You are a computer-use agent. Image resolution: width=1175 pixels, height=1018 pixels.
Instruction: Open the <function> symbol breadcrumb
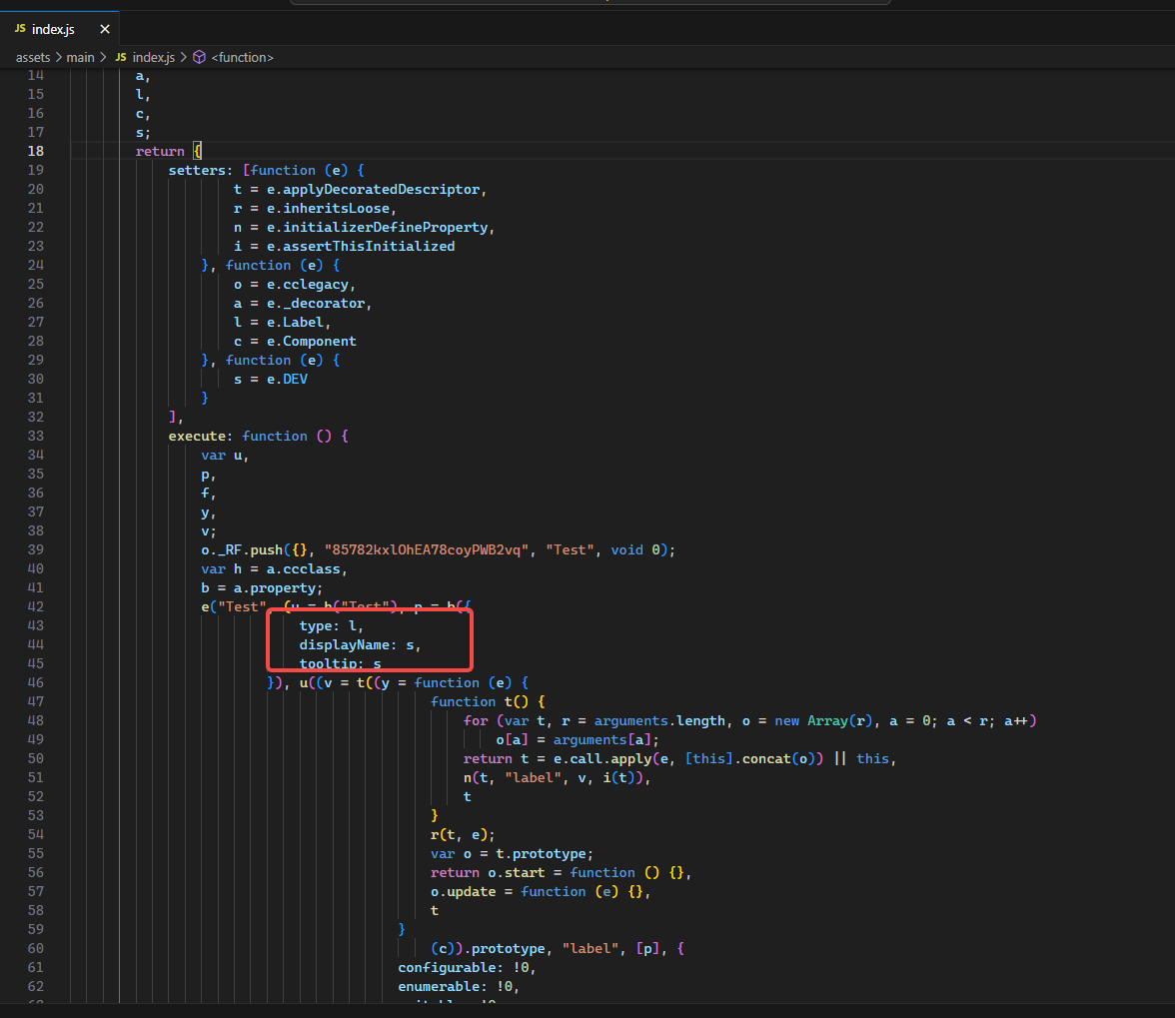point(242,57)
